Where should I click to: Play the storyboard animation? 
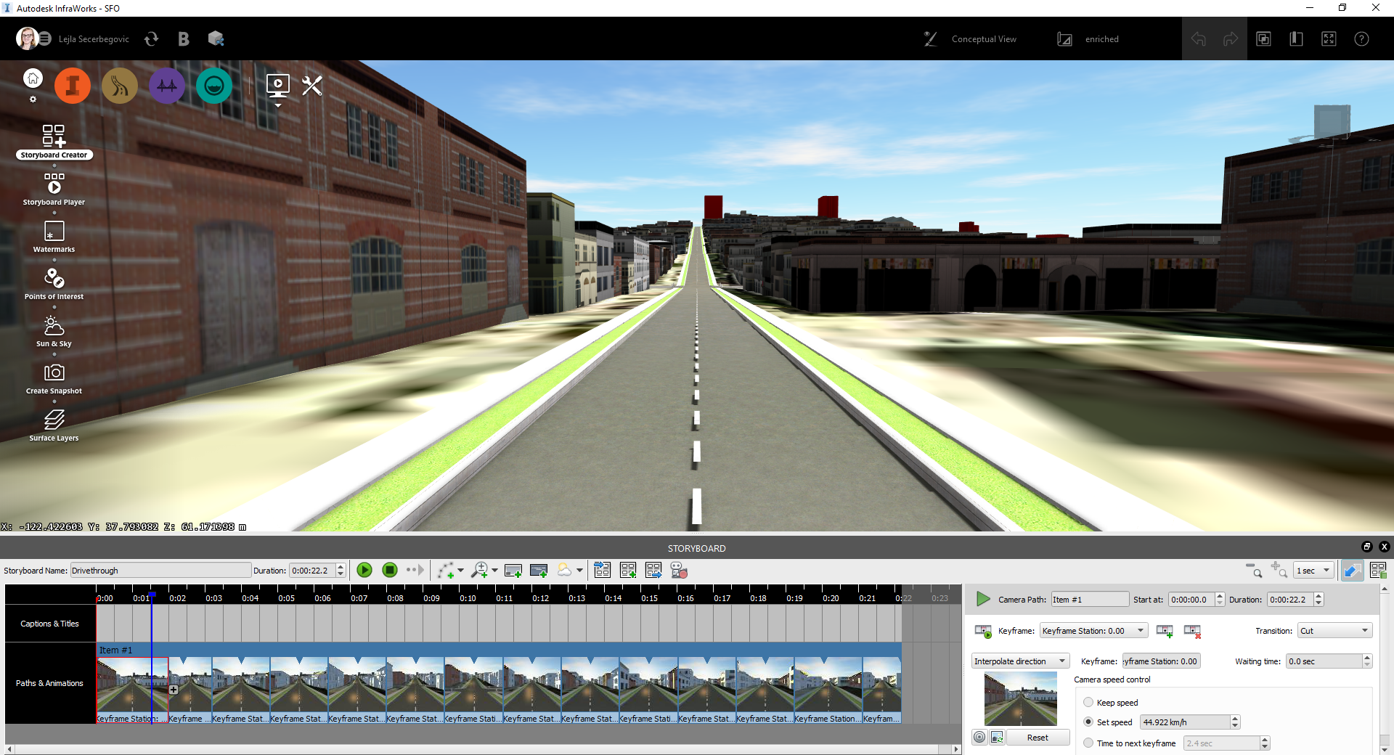pyautogui.click(x=364, y=570)
